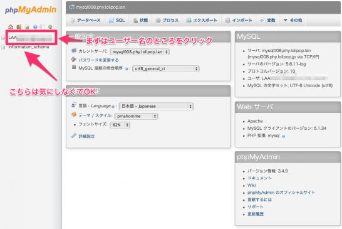Screen dimensions: 342x229
Task: Open the カレントサーバ server dropdown
Action: [140, 52]
